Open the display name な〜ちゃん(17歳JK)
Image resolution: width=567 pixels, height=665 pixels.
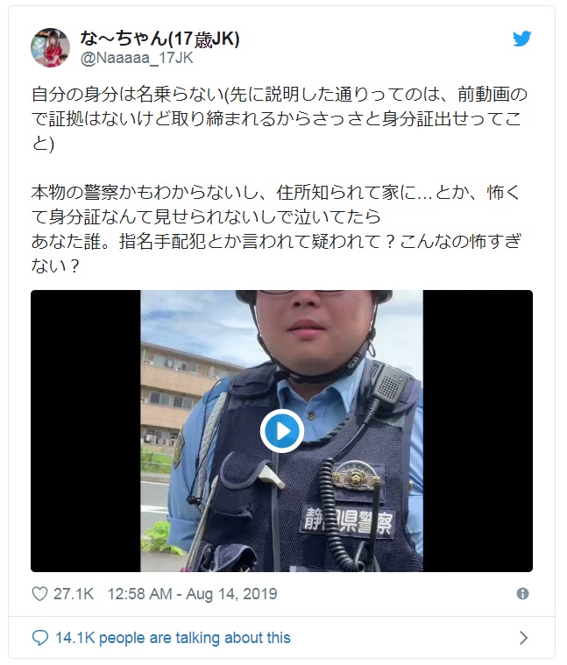pos(159,39)
